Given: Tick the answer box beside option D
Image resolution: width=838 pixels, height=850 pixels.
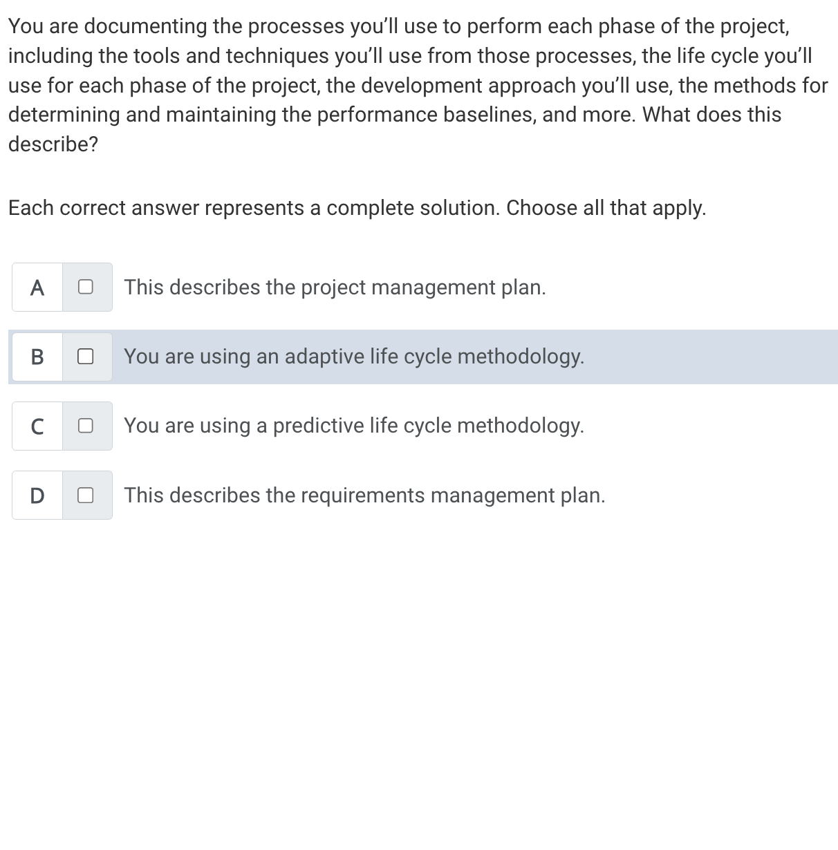Looking at the screenshot, I should click(x=86, y=495).
